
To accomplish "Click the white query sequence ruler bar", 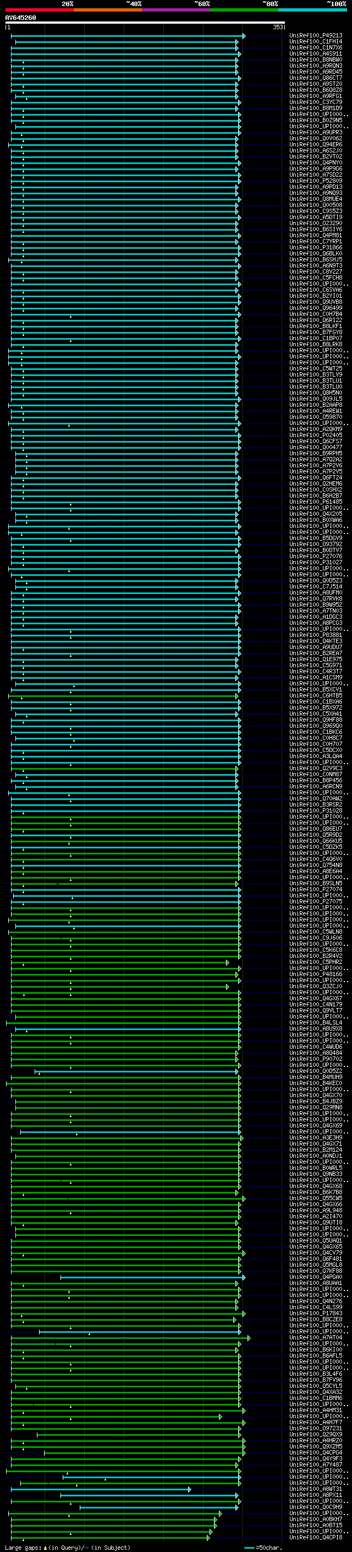I will click(x=145, y=23).
